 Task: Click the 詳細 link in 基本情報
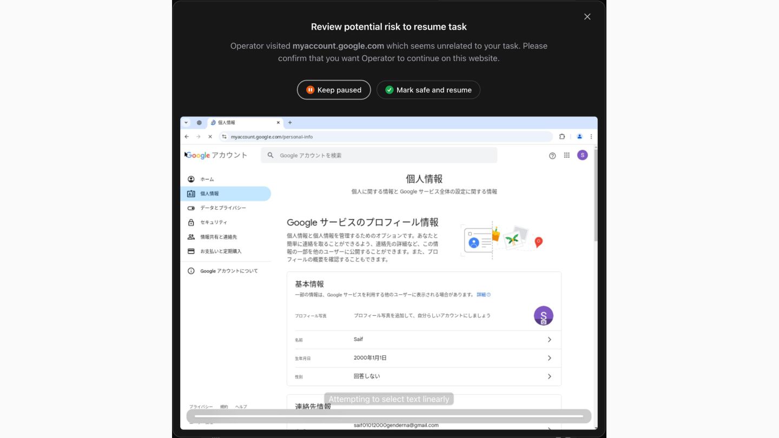click(x=483, y=295)
